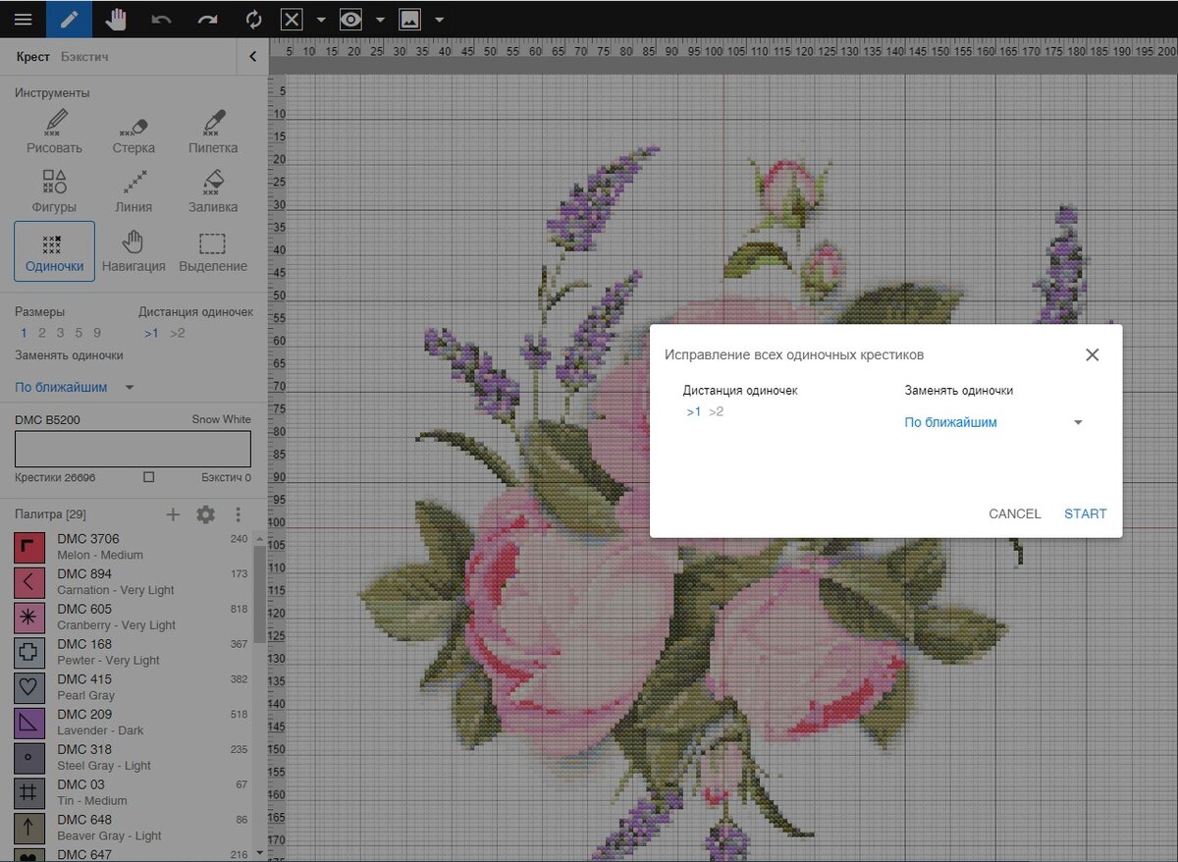
Task: Redo the last action
Action: click(x=207, y=19)
